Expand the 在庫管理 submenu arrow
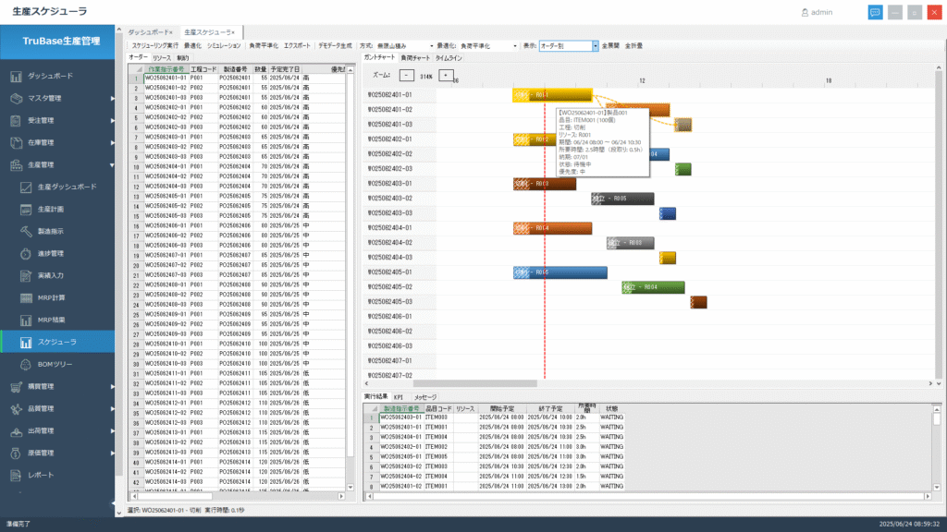The width and height of the screenshot is (947, 532). (112, 143)
